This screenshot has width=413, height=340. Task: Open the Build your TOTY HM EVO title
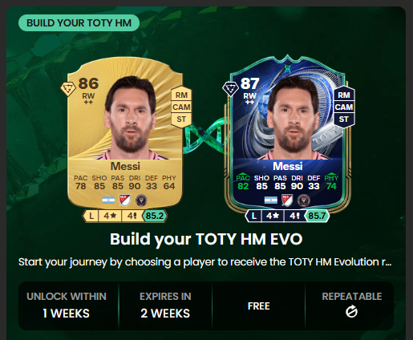click(206, 239)
